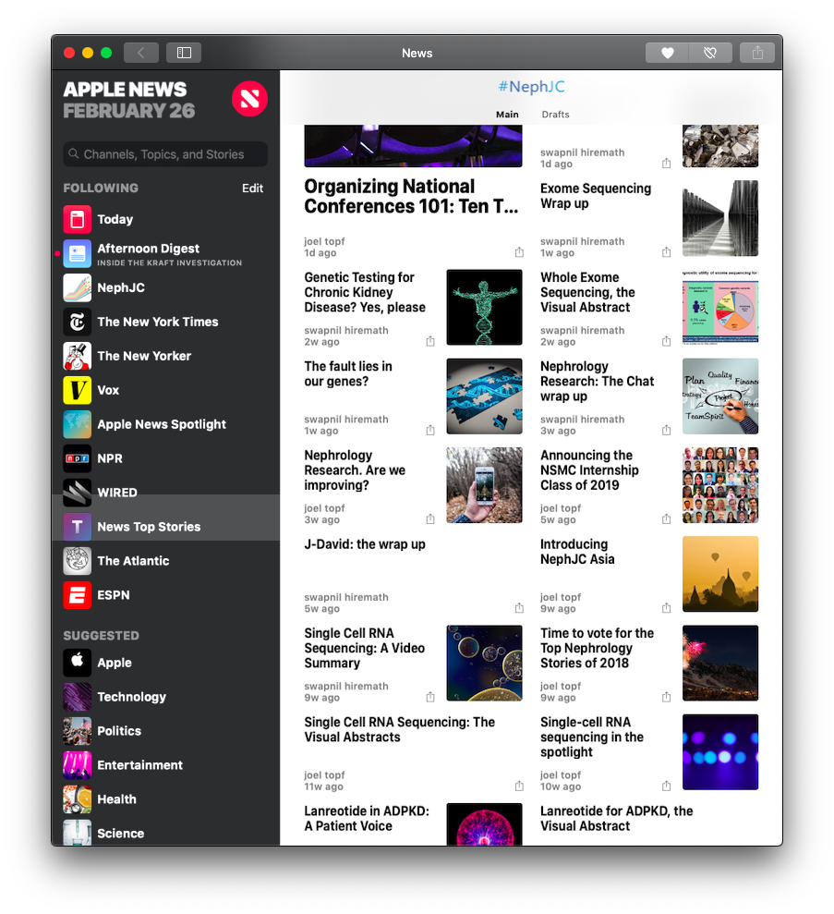Switch to the Main tab
This screenshot has height=914, width=834.
click(x=507, y=115)
